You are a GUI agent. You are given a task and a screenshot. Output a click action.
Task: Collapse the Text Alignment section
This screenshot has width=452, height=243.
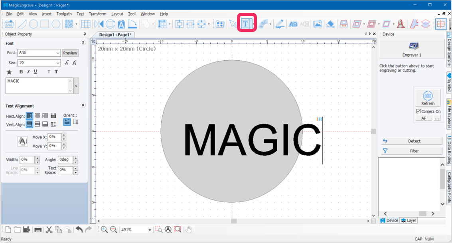point(83,105)
